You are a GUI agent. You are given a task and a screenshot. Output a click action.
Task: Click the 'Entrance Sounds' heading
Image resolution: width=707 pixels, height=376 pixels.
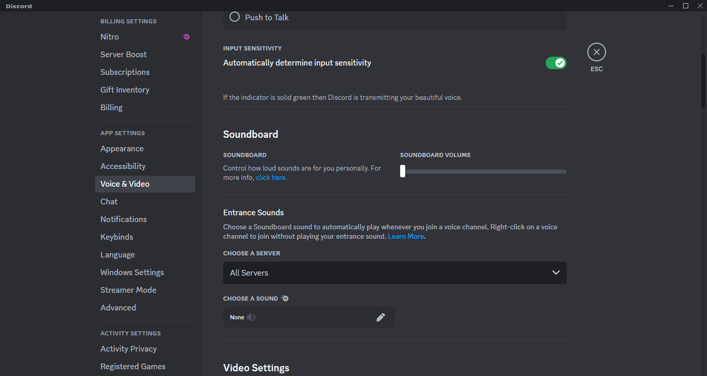[x=253, y=213]
